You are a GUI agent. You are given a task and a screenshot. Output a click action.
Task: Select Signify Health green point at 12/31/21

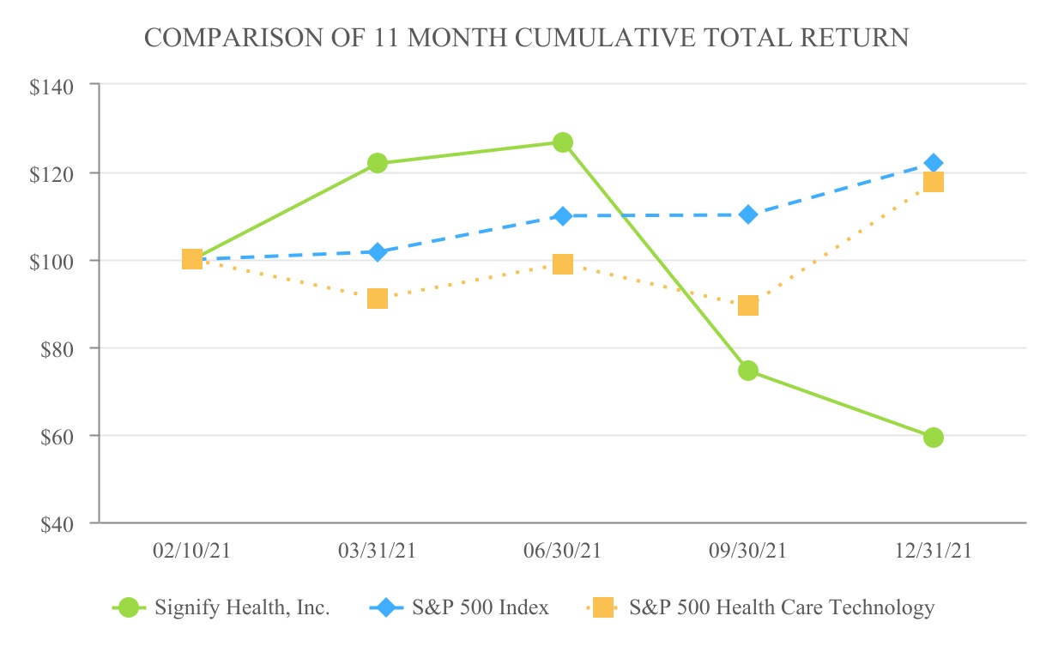click(934, 438)
